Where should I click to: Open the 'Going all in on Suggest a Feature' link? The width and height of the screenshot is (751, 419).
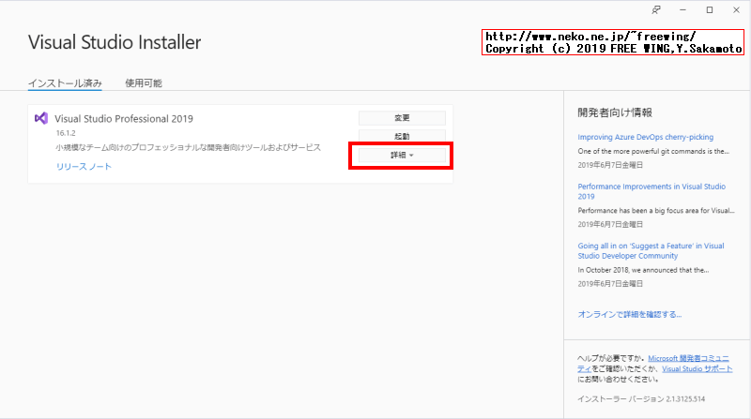(651, 250)
